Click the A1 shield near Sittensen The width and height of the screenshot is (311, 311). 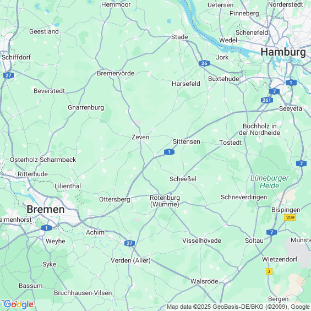(169, 152)
